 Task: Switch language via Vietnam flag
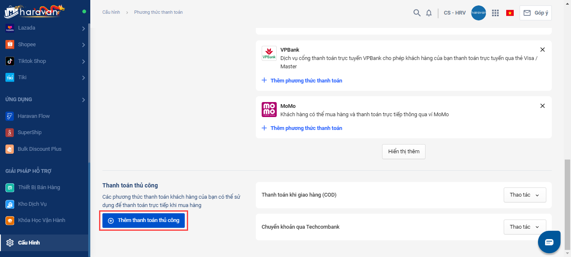[x=510, y=13]
